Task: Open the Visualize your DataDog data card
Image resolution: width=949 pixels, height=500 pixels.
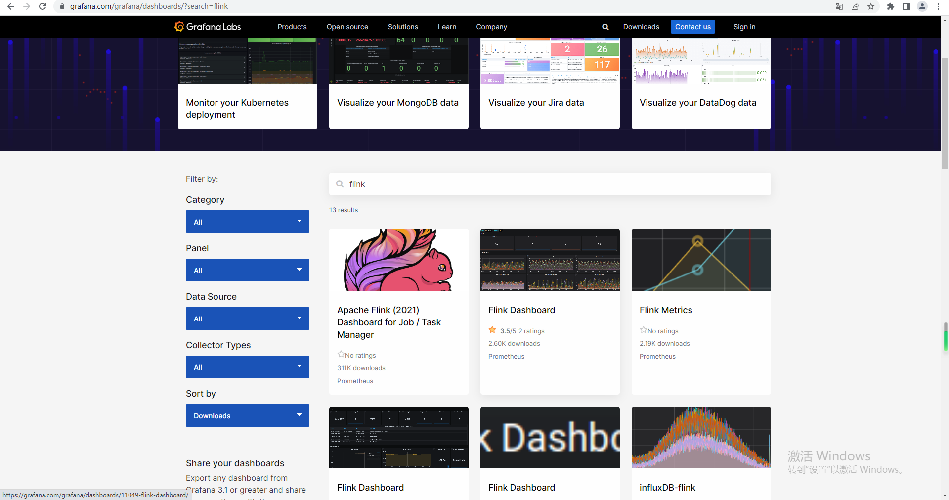Action: point(701,83)
